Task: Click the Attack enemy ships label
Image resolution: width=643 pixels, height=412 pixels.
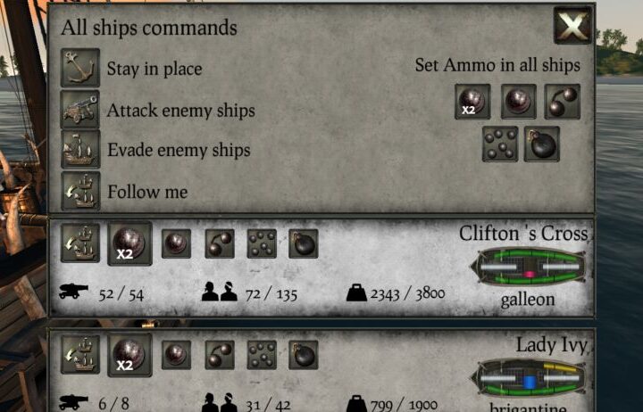Action: click(180, 111)
